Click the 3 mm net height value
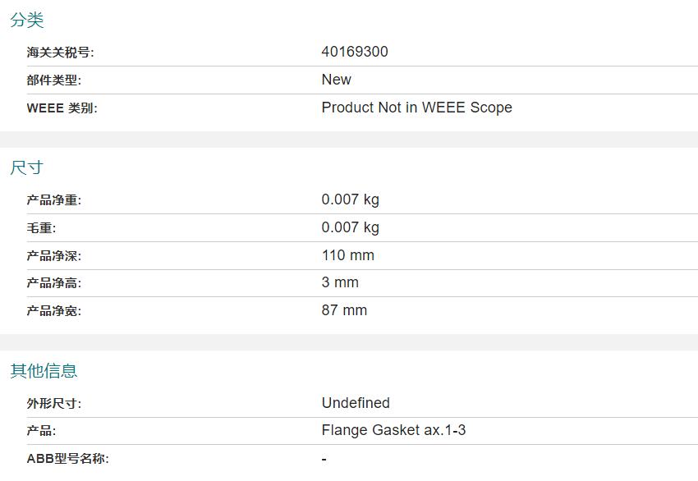698x481 pixels. coord(340,282)
